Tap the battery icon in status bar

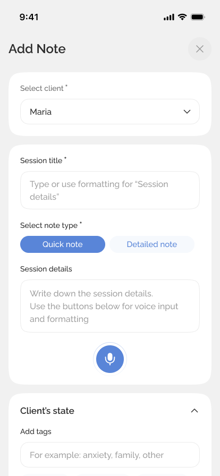198,17
